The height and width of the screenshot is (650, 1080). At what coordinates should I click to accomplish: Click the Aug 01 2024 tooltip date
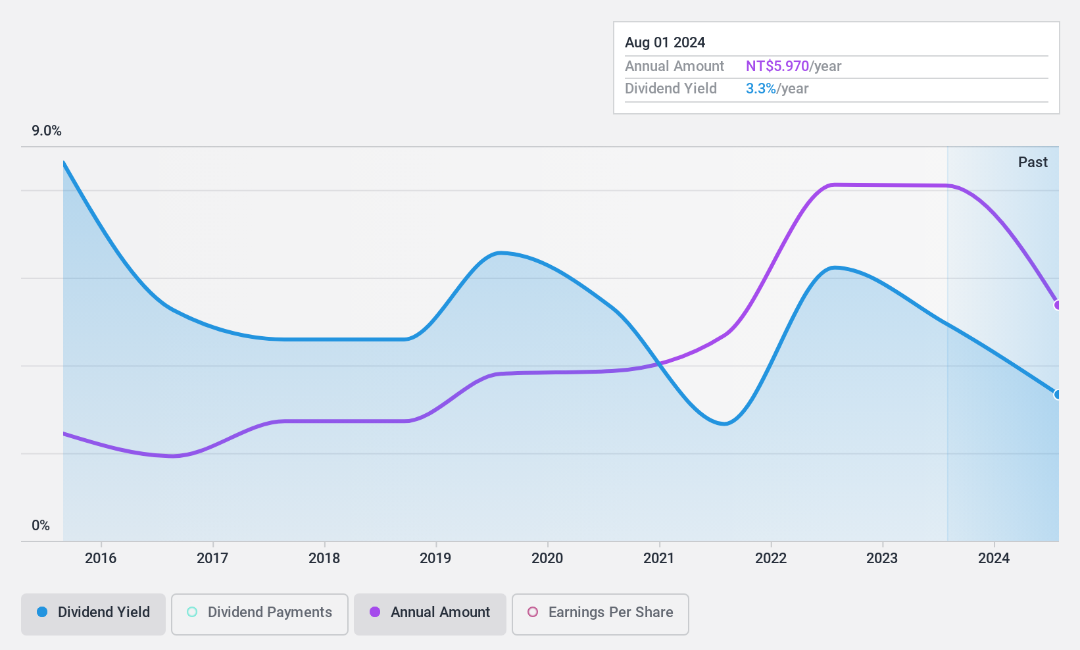pyautogui.click(x=665, y=43)
